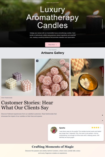Click the first gold star in Ayesha's rating

point(92,128)
